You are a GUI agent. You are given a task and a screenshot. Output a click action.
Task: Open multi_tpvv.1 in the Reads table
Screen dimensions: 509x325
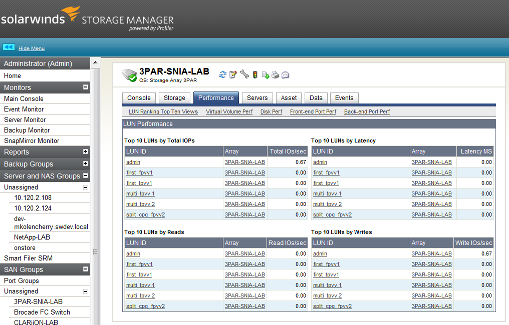tap(140, 285)
